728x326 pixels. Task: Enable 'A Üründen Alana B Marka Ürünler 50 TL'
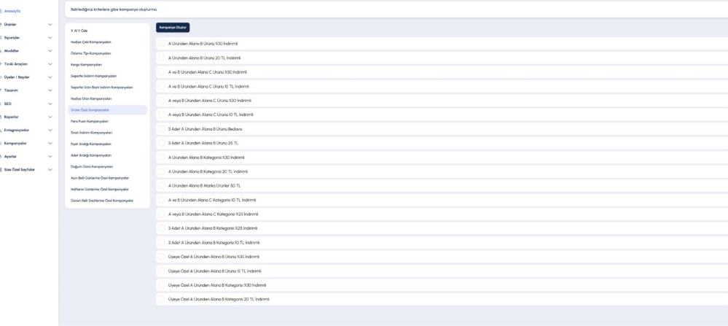coord(161,185)
